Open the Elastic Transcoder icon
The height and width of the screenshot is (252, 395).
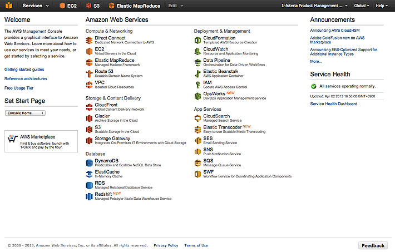(197, 129)
